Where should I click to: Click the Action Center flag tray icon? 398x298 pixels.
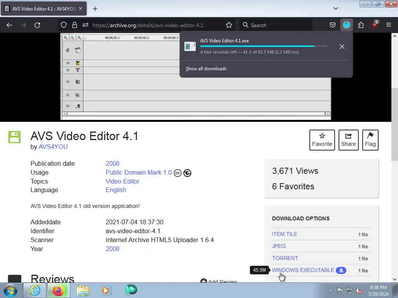[x=340, y=290]
